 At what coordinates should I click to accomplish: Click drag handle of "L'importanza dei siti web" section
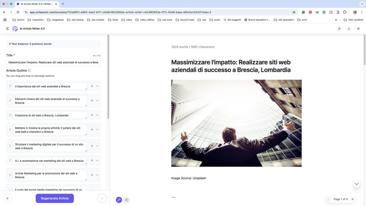10,86
